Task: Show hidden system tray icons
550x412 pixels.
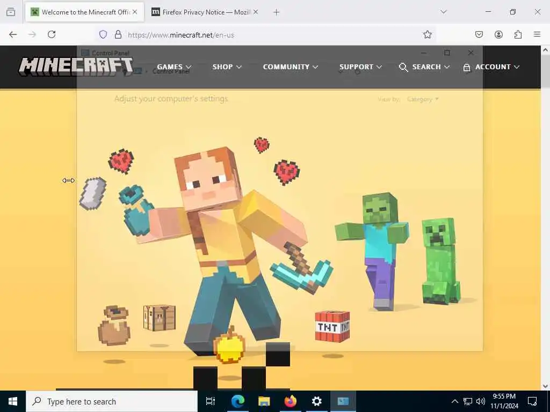Action: click(454, 401)
